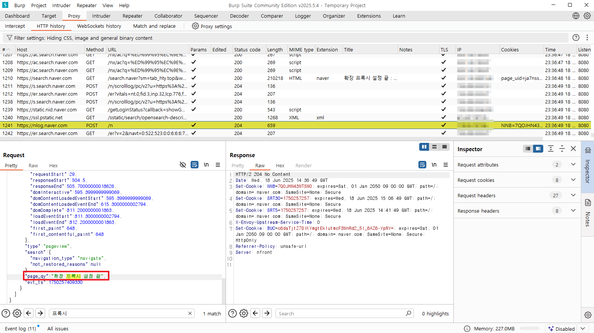Switch to the Repeater main tab

[x=132, y=16]
